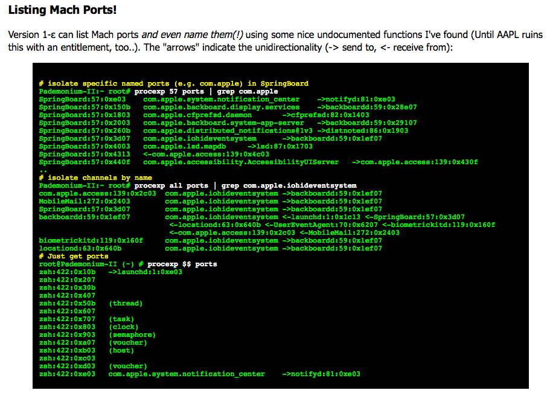The height and width of the screenshot is (393, 547).
Task: Click the comment "# isolate channels by name"
Action: pyautogui.click(x=95, y=178)
